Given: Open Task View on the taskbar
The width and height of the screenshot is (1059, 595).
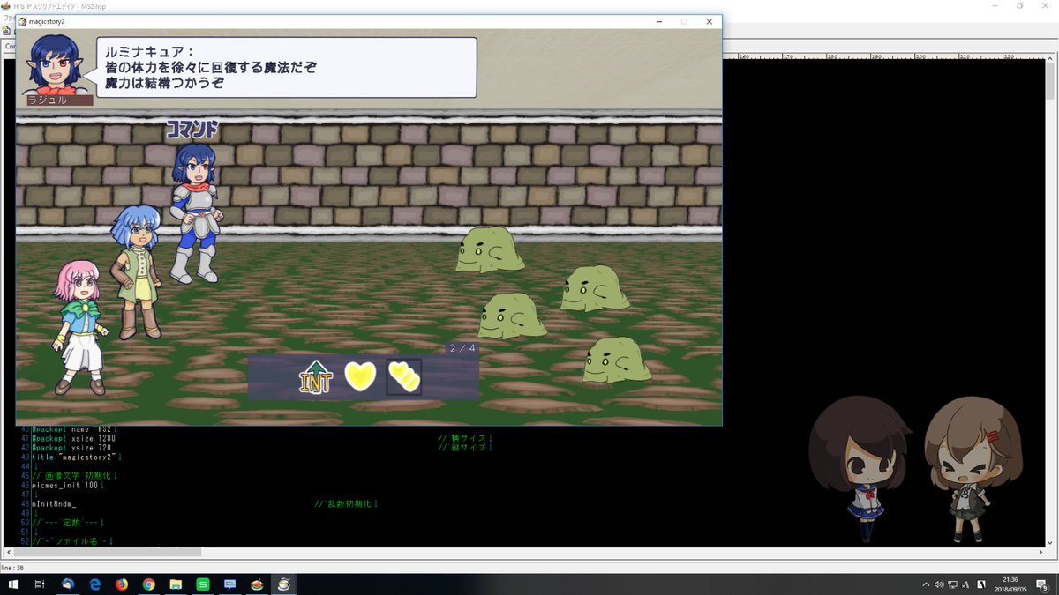Looking at the screenshot, I should [40, 584].
